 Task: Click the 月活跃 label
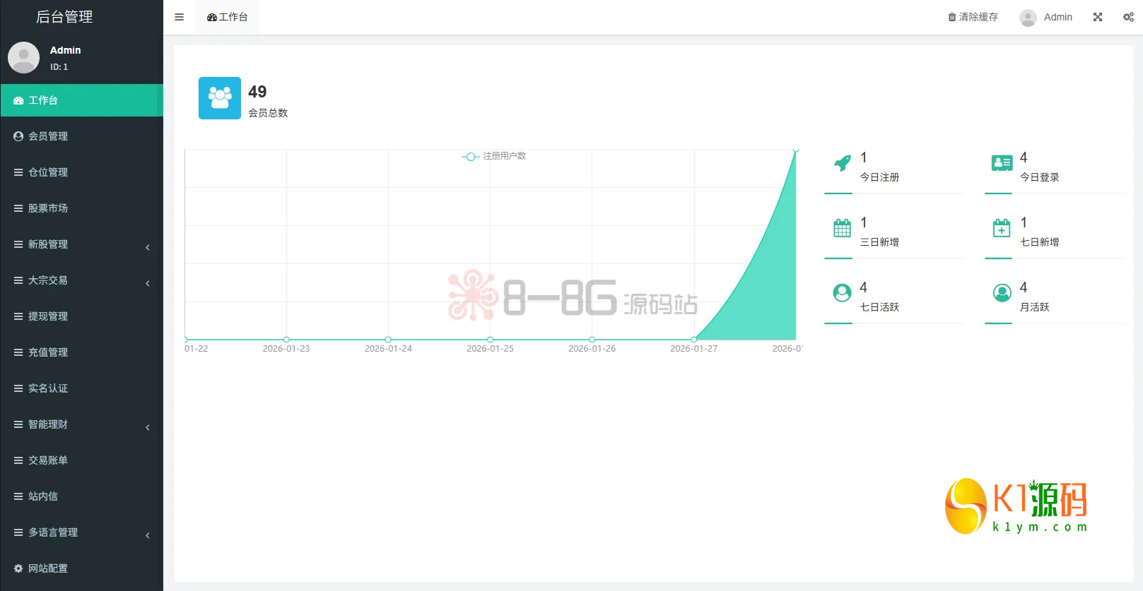point(1035,307)
